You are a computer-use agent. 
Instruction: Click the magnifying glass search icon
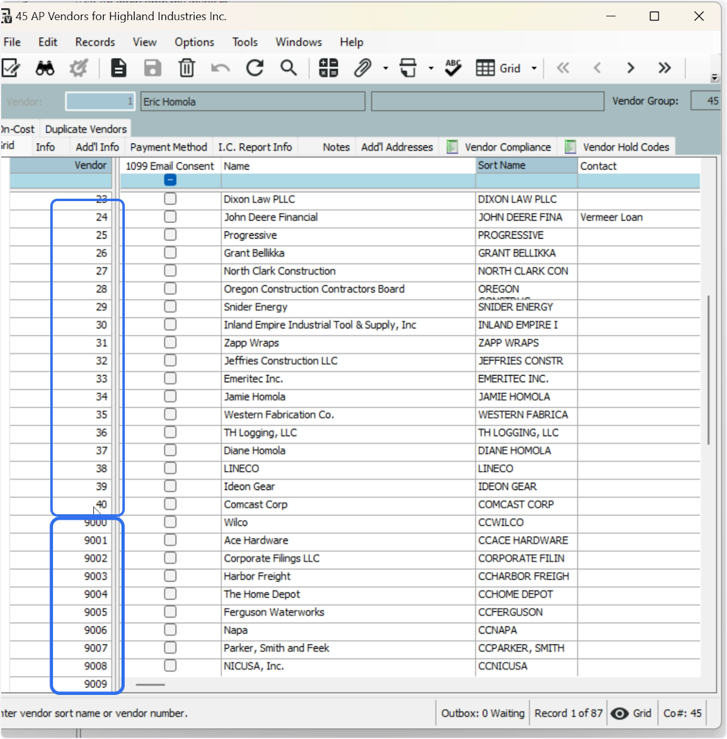pyautogui.click(x=289, y=68)
